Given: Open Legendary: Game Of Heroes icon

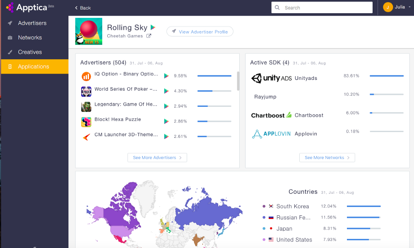Looking at the screenshot, I should [x=86, y=107].
